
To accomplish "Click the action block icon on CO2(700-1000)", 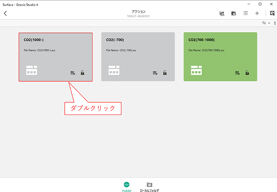I will tap(196, 70).
